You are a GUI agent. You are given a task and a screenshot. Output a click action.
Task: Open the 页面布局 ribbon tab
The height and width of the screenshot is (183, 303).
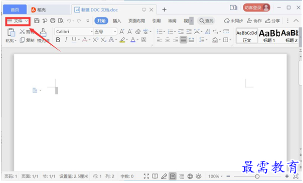[x=136, y=21]
